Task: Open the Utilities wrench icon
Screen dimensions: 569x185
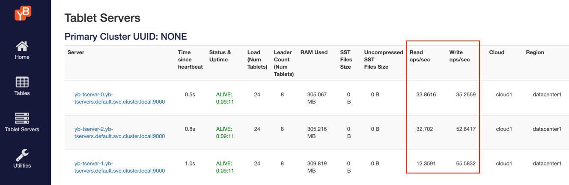Action: [22, 155]
